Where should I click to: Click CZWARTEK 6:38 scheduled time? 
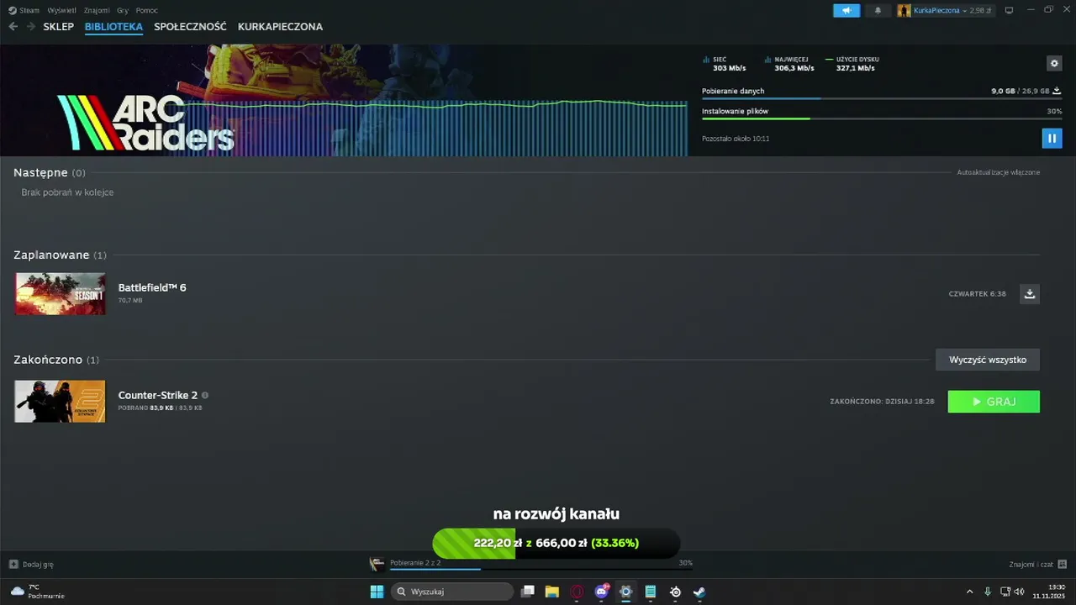point(977,294)
